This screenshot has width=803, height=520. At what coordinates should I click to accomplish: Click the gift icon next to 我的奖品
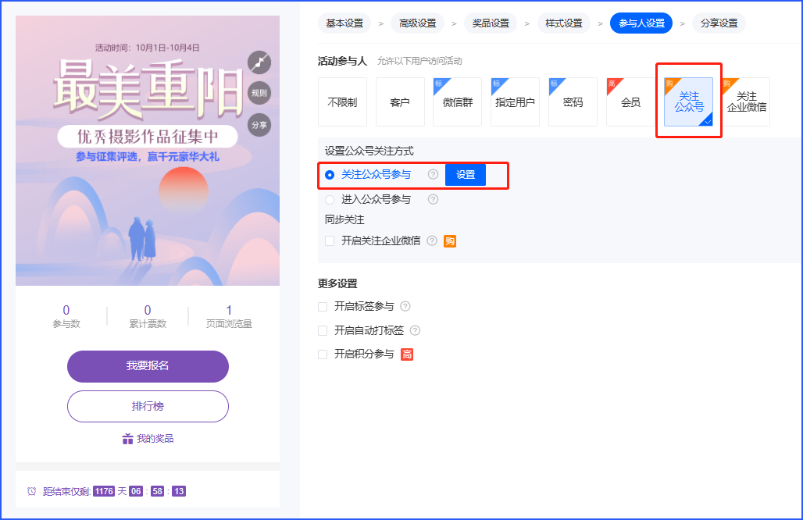click(127, 439)
